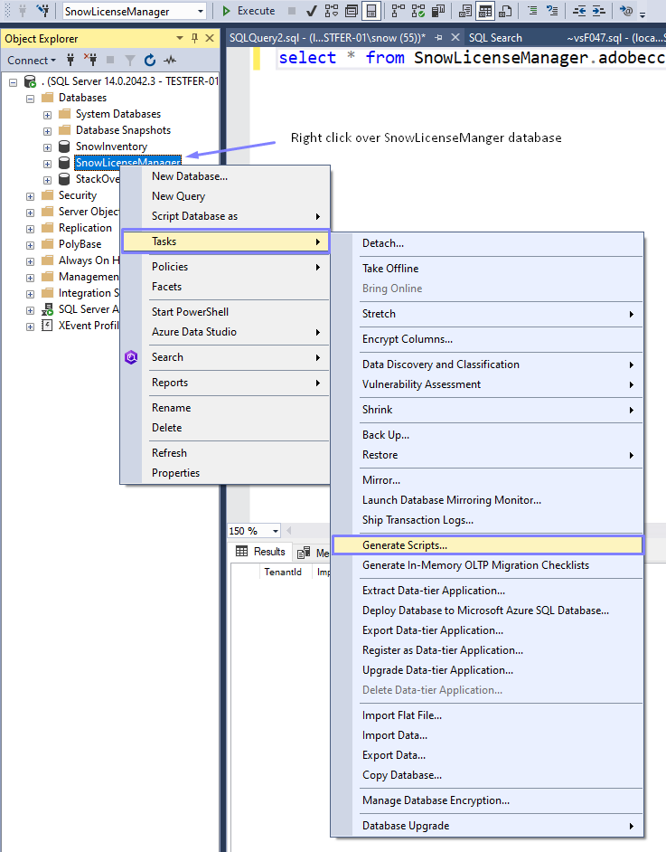This screenshot has width=666, height=852.
Task: Click Change Connection icon in toolbar
Action: pos(42,11)
